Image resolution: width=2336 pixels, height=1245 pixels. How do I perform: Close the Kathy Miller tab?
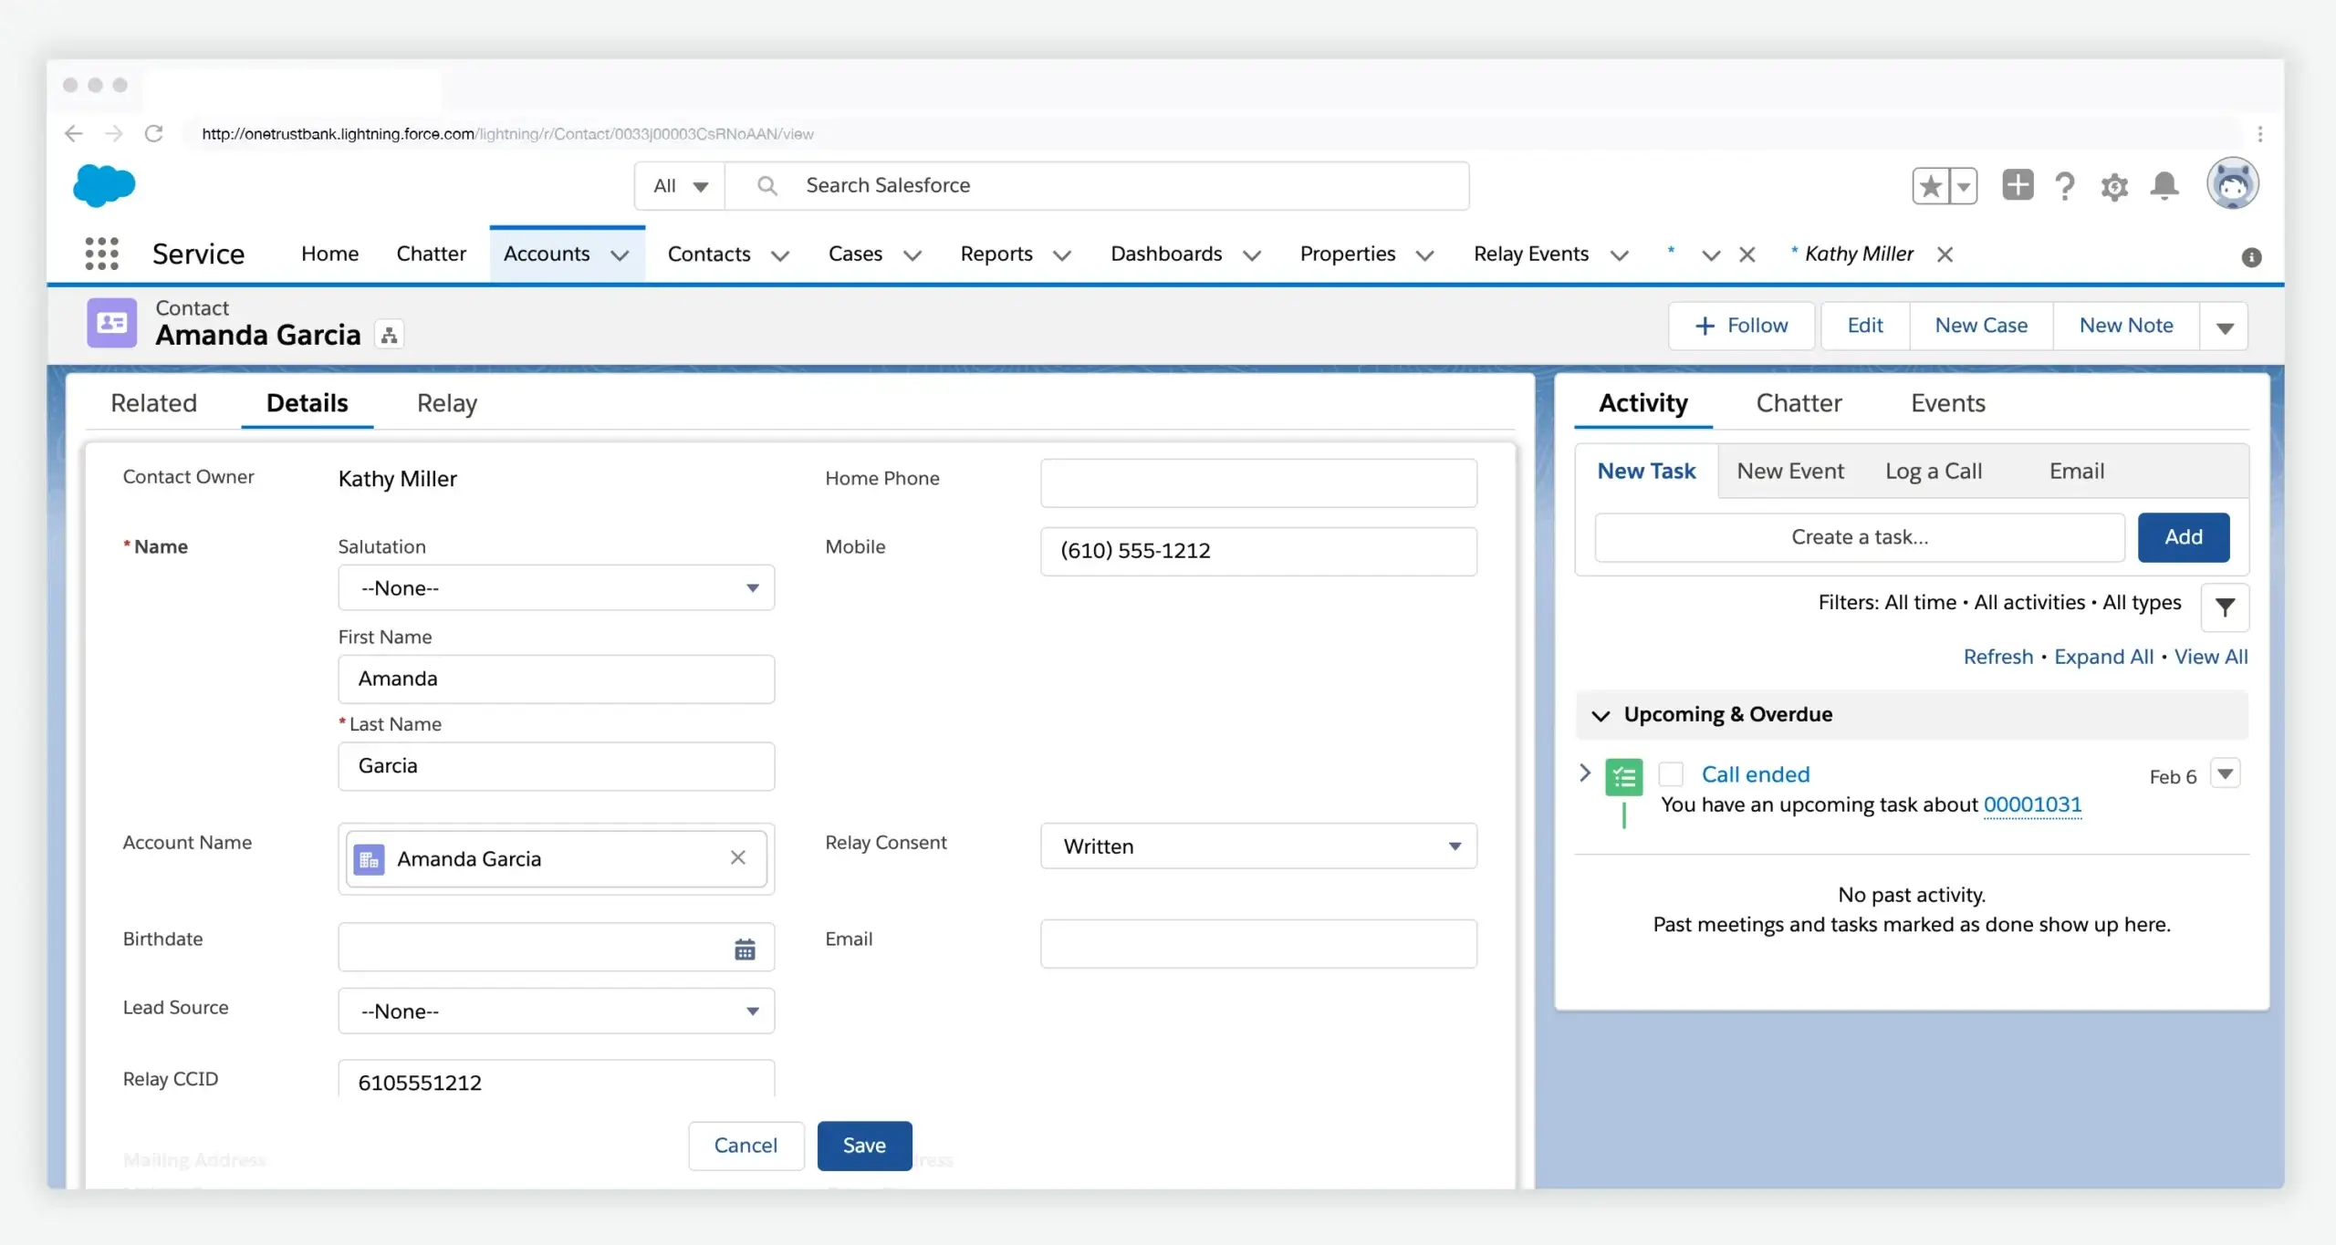coord(1945,254)
